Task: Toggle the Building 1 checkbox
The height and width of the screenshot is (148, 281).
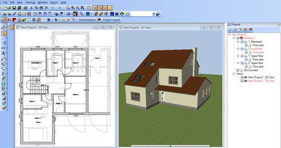Action: coord(238,38)
